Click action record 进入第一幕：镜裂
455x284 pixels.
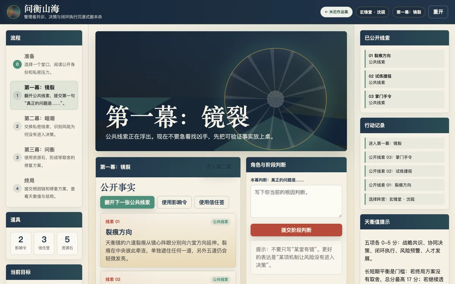404,144
